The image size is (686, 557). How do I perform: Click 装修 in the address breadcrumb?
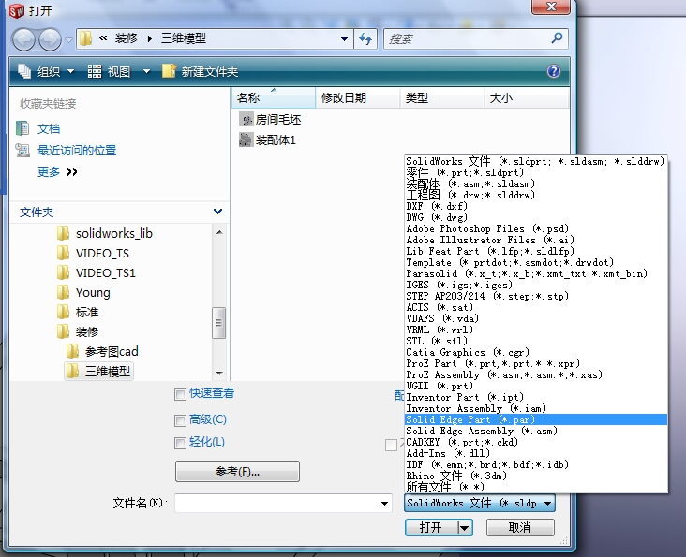pyautogui.click(x=127, y=38)
